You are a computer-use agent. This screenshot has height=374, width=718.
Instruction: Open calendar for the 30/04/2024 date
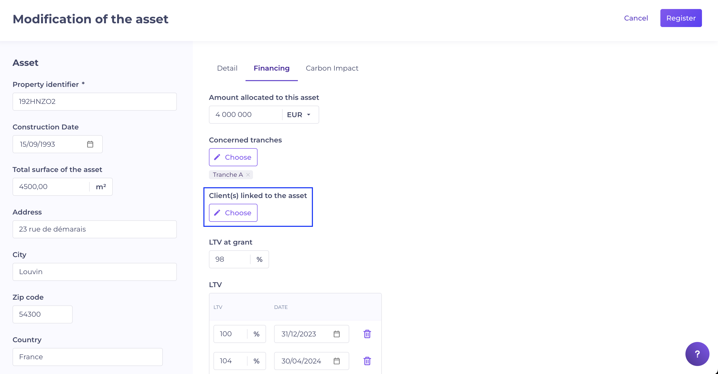point(337,361)
